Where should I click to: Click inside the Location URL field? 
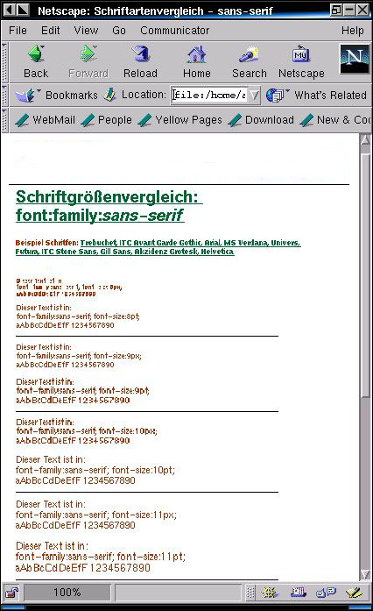[209, 95]
